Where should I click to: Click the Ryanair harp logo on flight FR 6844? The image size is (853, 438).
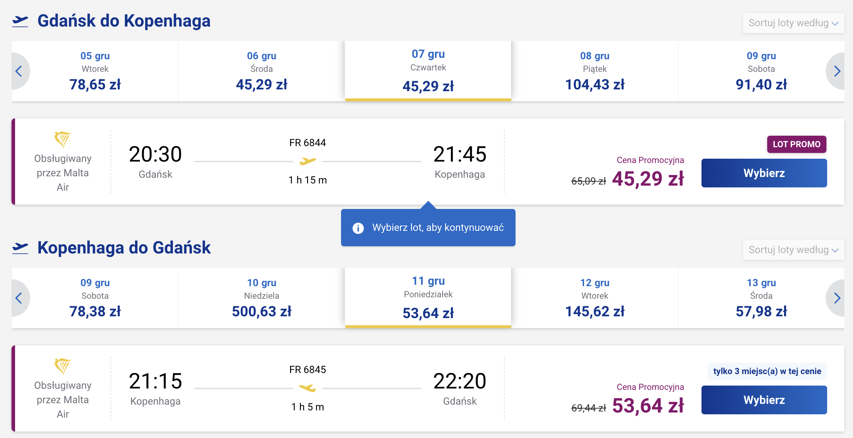point(62,139)
